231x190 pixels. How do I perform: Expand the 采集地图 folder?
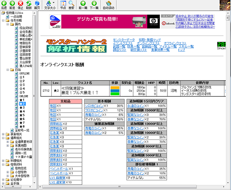tap(8, 145)
